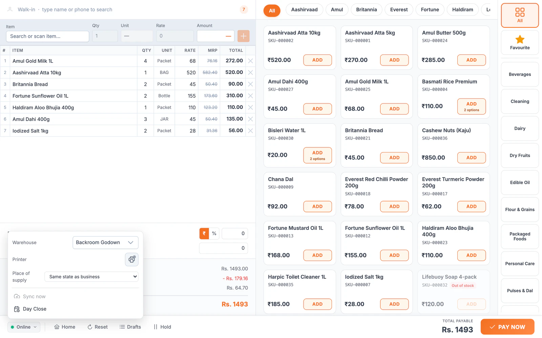The height and width of the screenshot is (338, 542).
Task: Select the Dry Fruits category
Action: [x=520, y=155]
